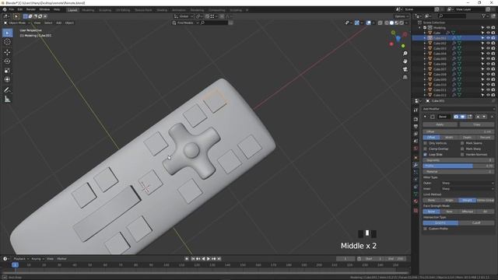Select Cube.004 in the outliner
498x280 pixels.
pyautogui.click(x=440, y=54)
